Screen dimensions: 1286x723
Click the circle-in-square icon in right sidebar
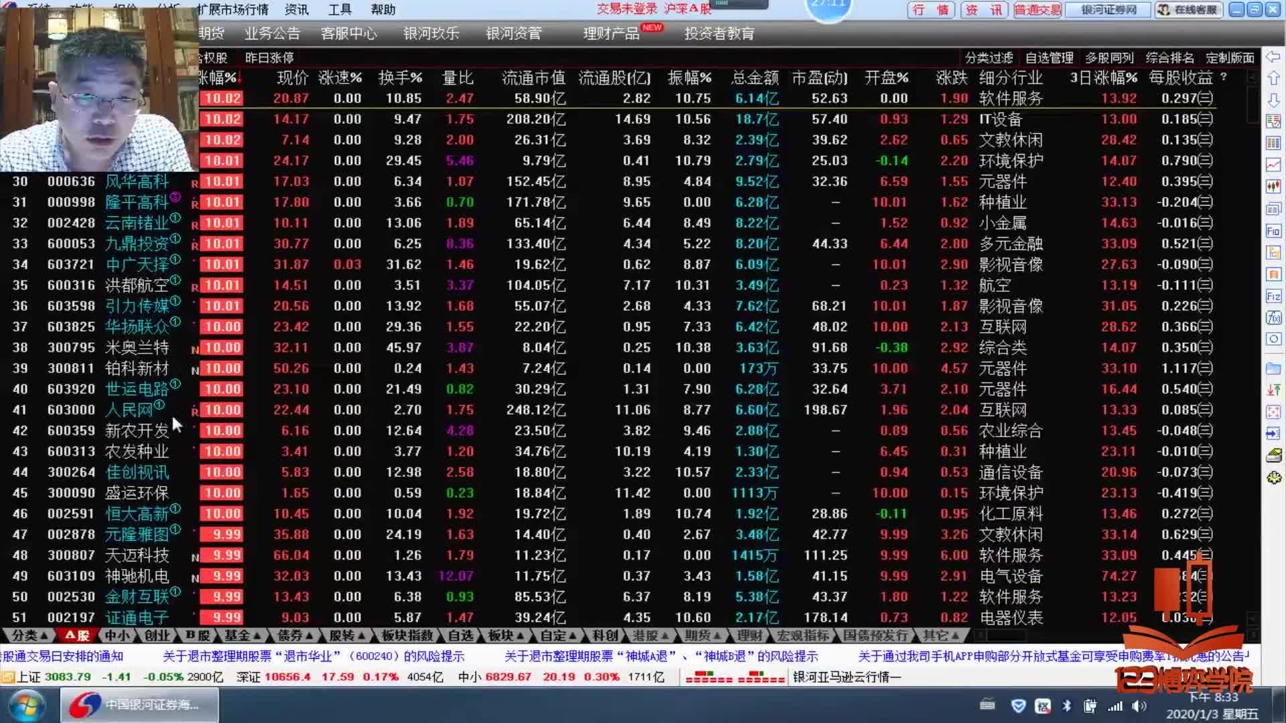click(x=1273, y=339)
